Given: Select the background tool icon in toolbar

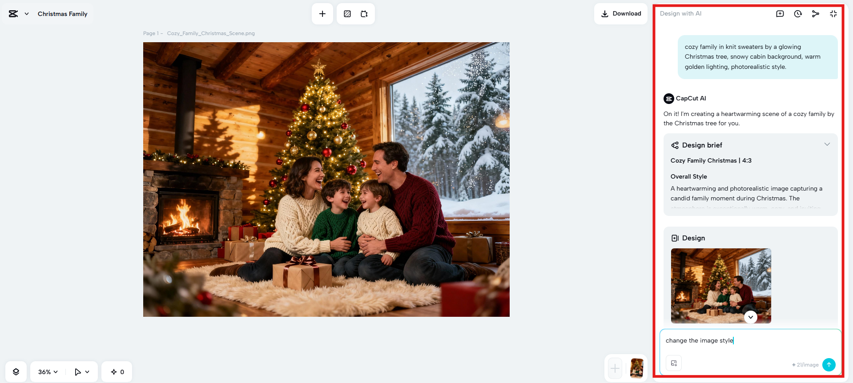Looking at the screenshot, I should click(347, 14).
